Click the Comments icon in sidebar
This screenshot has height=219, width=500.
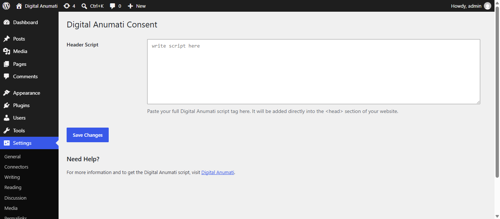7,76
